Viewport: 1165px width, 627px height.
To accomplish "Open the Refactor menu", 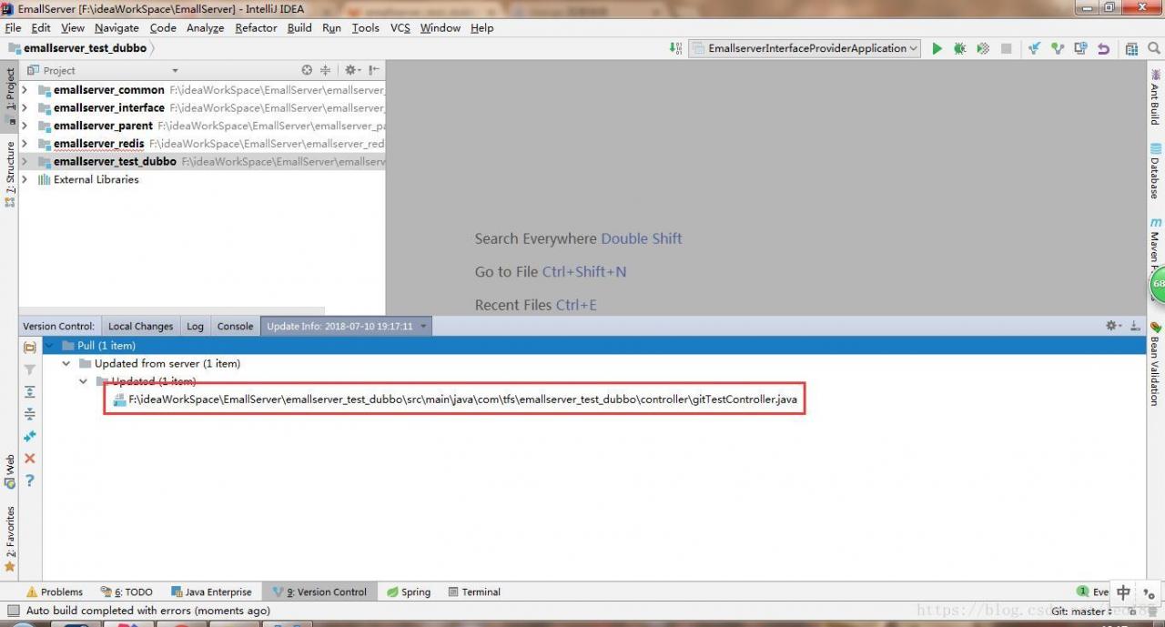I will [256, 27].
